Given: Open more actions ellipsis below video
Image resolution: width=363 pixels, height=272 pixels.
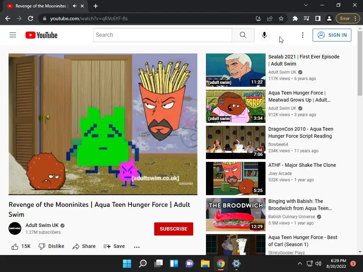Looking at the screenshot, I should pos(137,247).
